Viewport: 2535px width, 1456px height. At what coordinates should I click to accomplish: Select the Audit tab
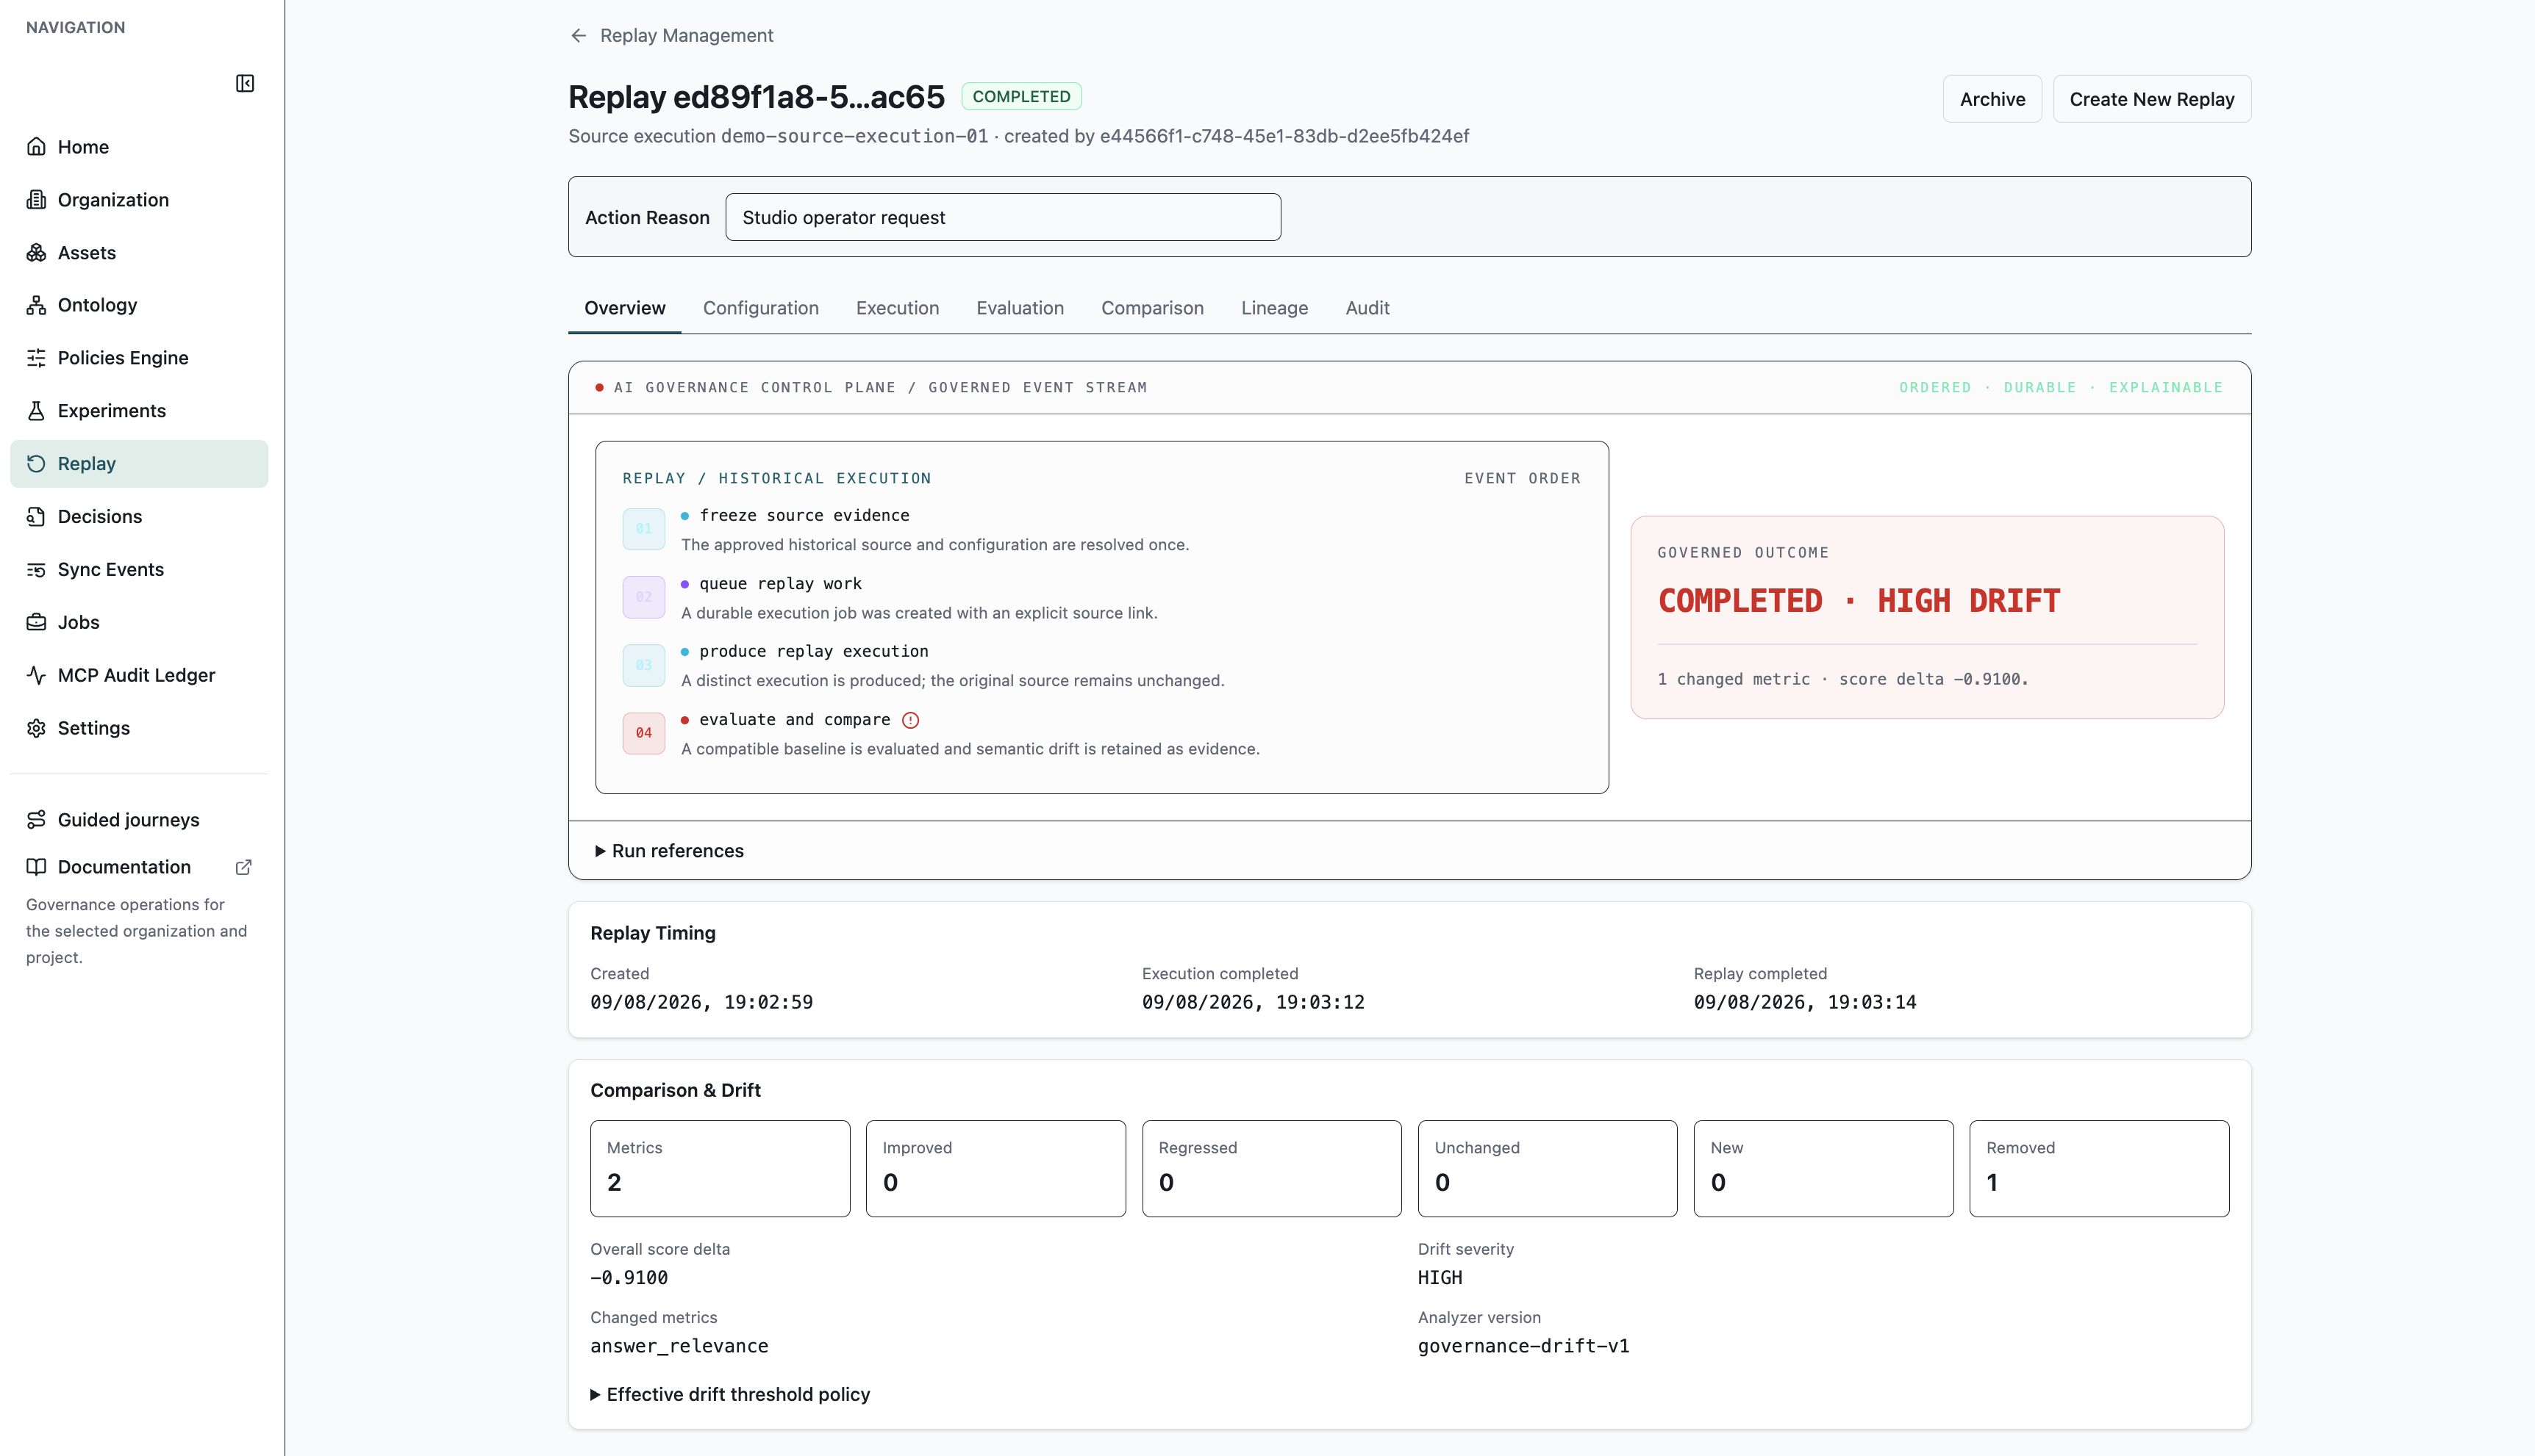(1367, 308)
